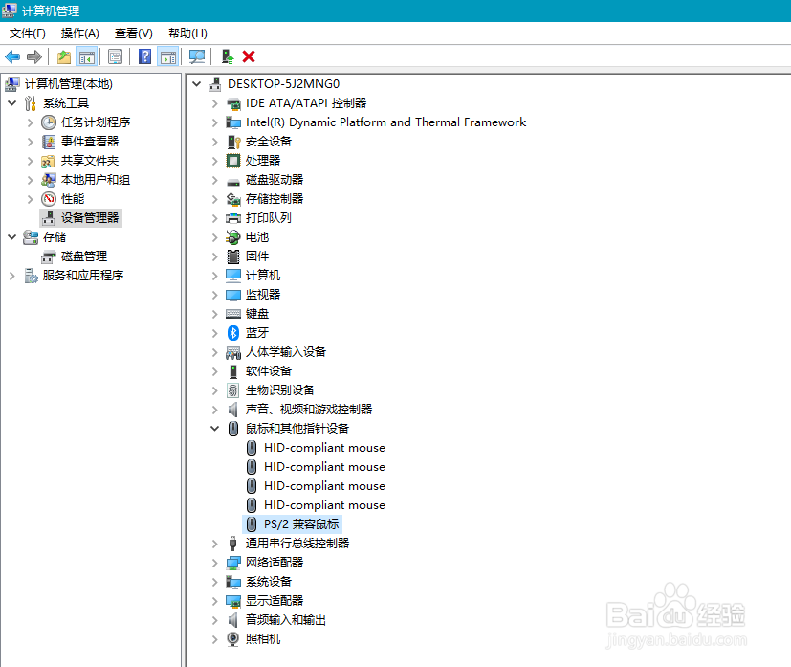This screenshot has width=791, height=667.
Task: Open the 查看(V) menu
Action: (x=134, y=33)
